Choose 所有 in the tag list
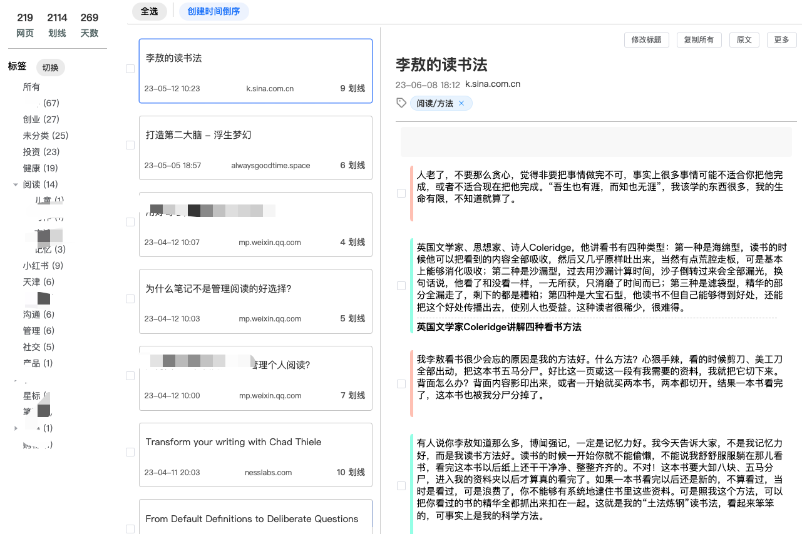The image size is (802, 534). coord(31,87)
